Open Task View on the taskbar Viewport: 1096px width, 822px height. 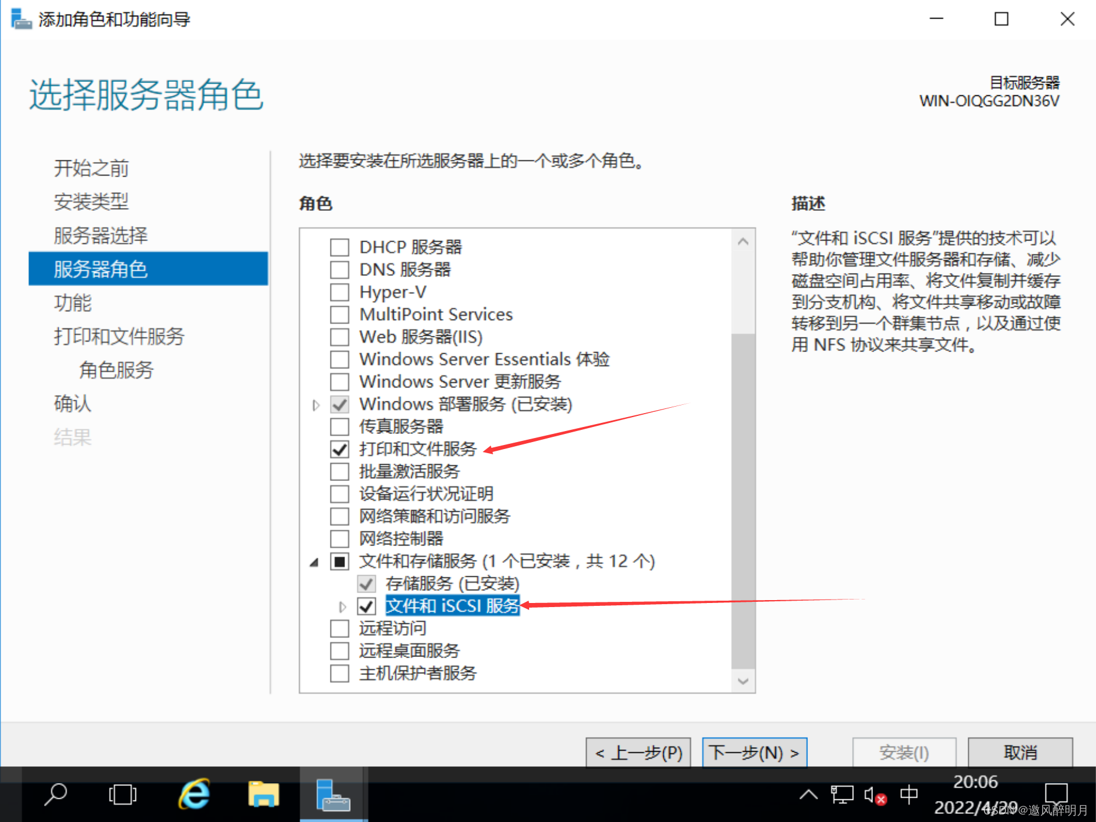coord(123,794)
